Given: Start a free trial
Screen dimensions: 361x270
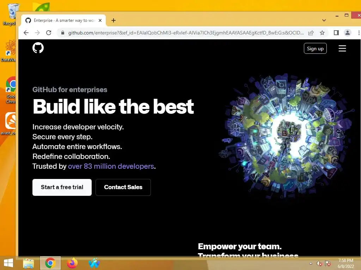Looking at the screenshot, I should point(62,187).
